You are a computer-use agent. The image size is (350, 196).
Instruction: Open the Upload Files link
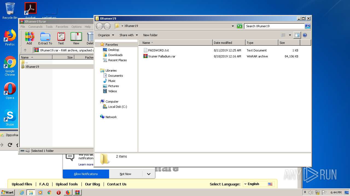pos(22,184)
